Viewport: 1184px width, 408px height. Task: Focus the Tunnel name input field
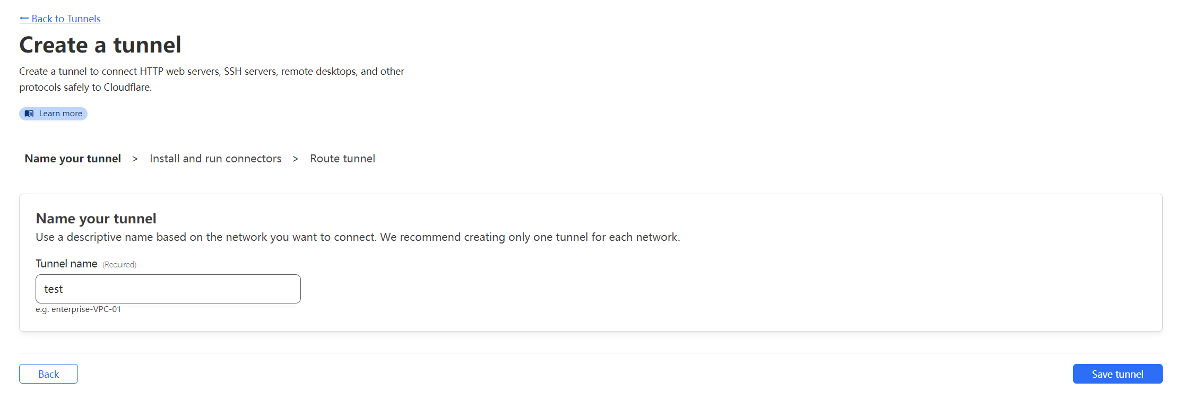click(x=168, y=289)
